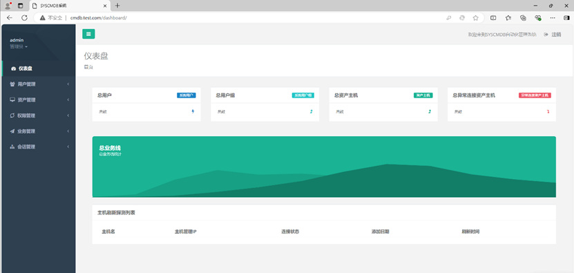Open the 会话管理 sidebar menu
The height and width of the screenshot is (273, 574).
tap(38, 147)
